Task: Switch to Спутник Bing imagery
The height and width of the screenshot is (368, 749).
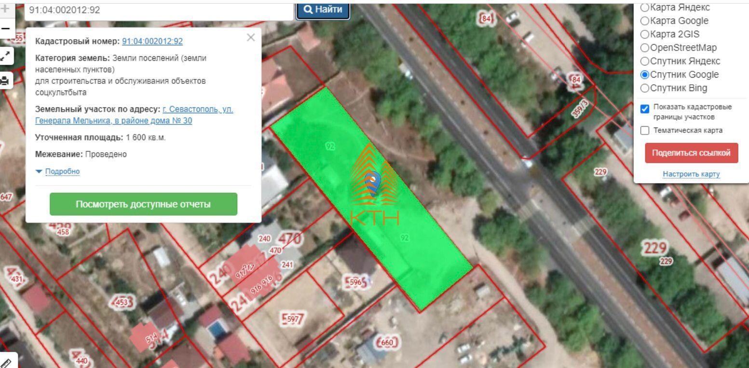Action: tap(645, 88)
